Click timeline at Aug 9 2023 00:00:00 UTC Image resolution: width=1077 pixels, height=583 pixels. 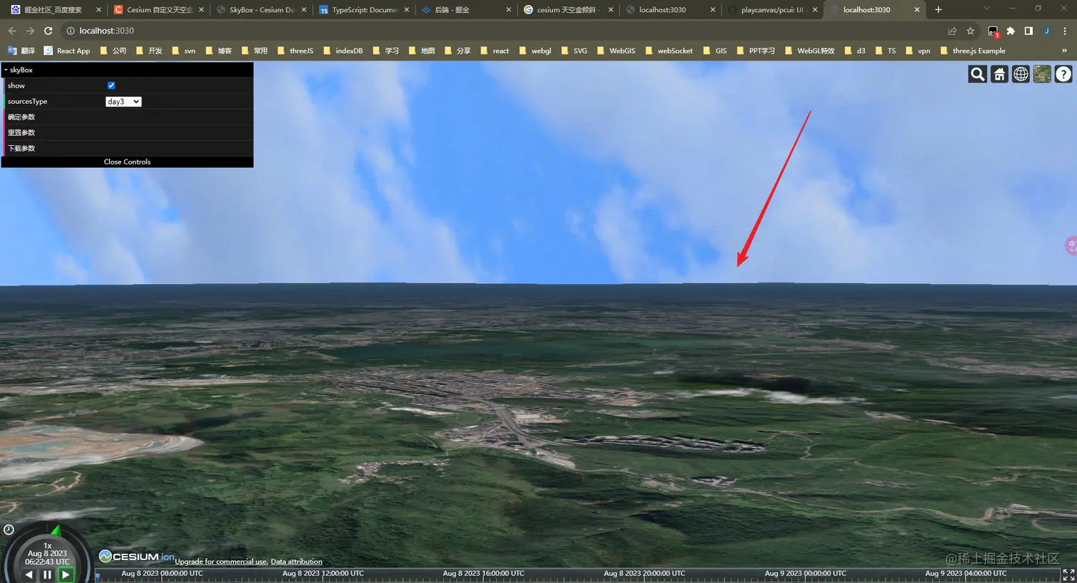805,574
